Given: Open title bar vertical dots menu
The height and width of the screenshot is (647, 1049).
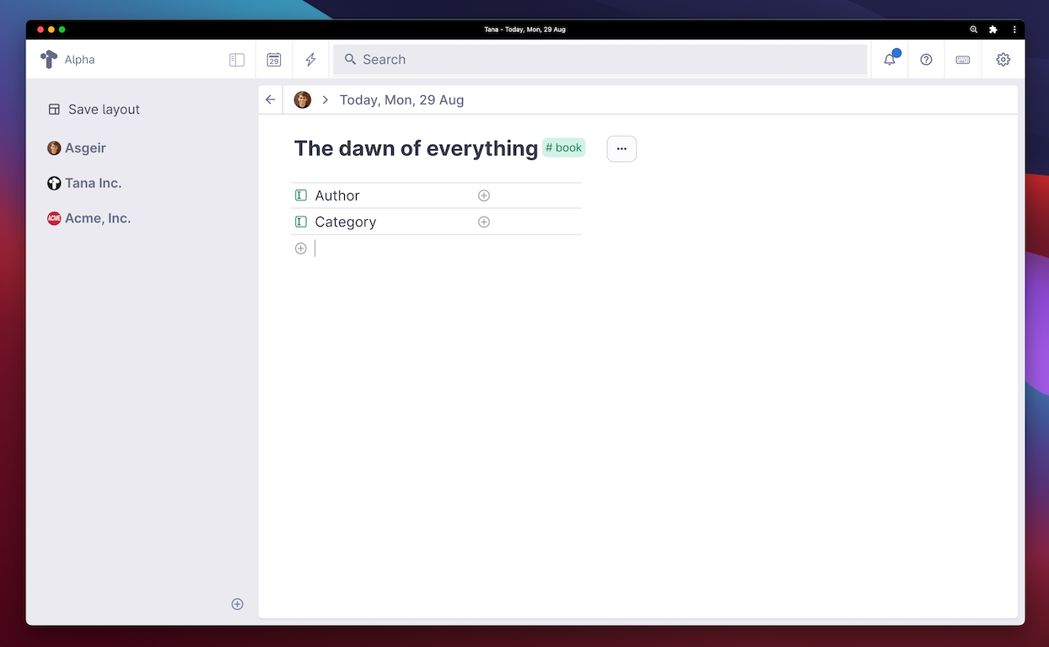Looking at the screenshot, I should pyautogui.click(x=1014, y=29).
